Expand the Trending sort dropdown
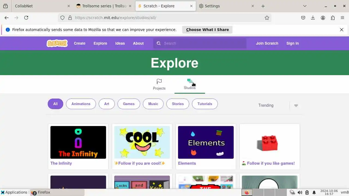The image size is (349, 196). tap(296, 105)
